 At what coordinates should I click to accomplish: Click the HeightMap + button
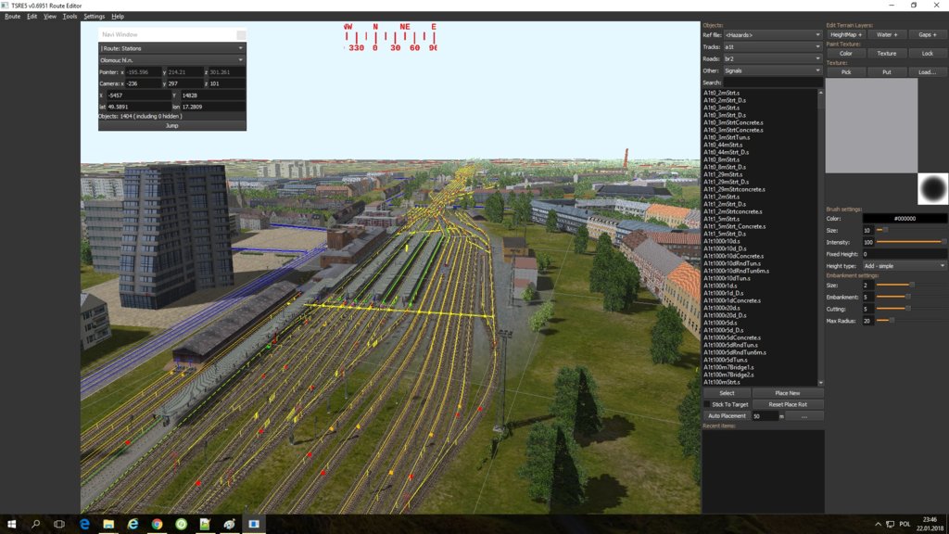845,34
